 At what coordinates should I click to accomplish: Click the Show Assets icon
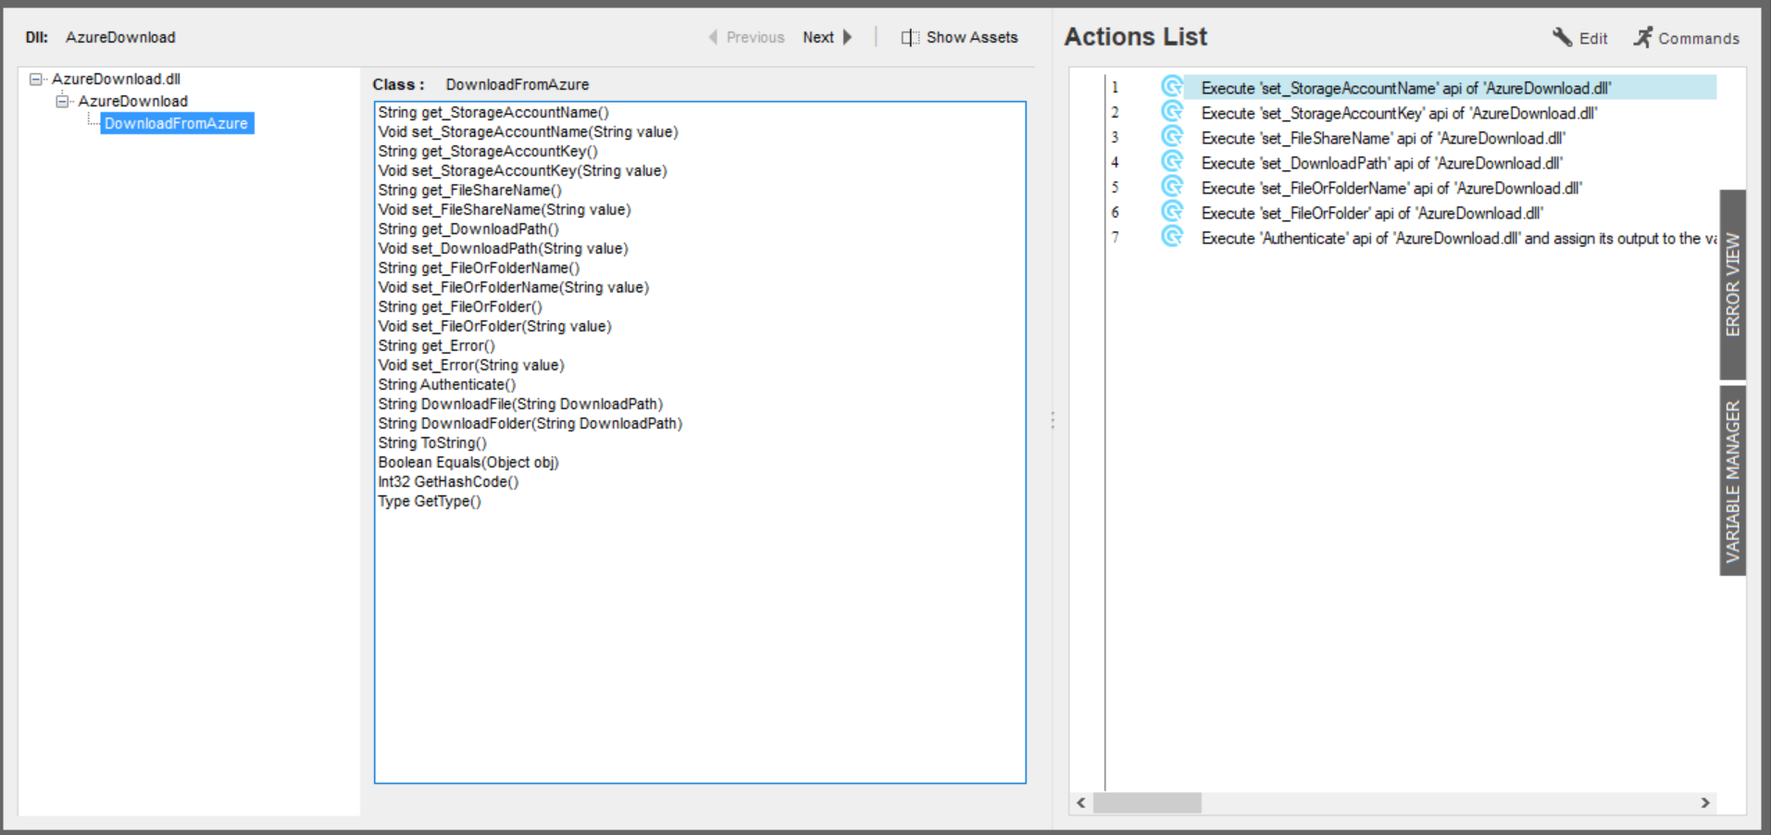click(x=910, y=37)
